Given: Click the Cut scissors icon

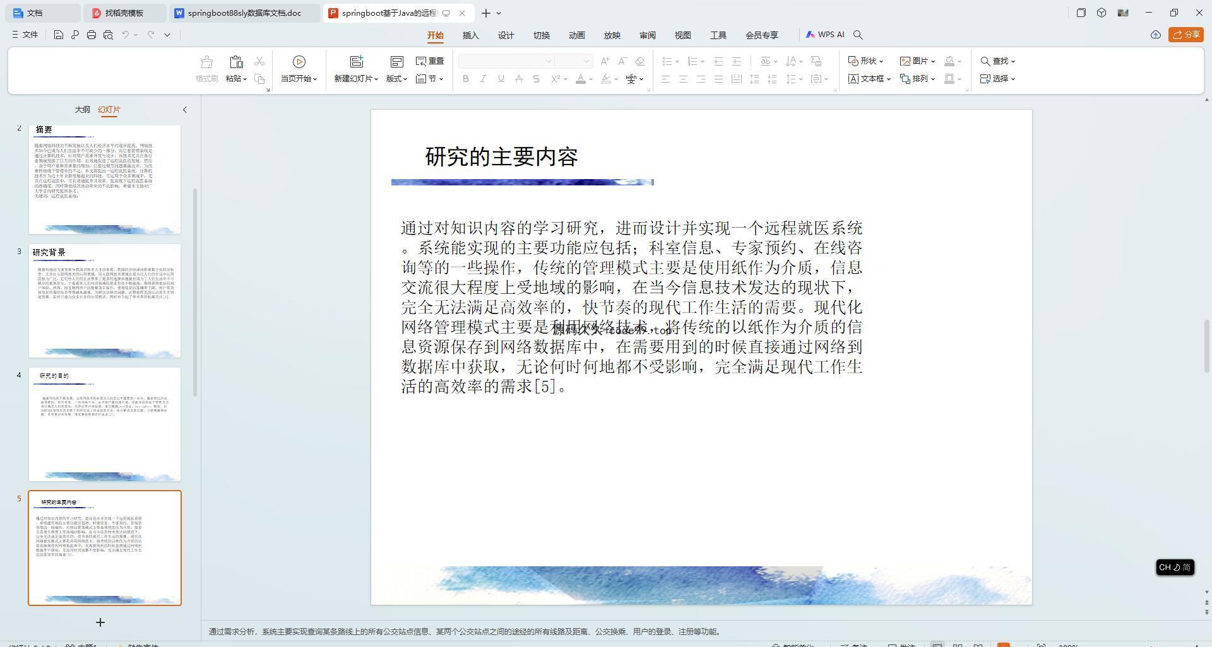Looking at the screenshot, I should click(x=259, y=61).
